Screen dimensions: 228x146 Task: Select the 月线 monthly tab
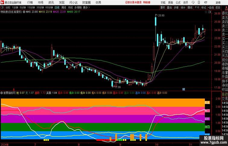pos(70,7)
